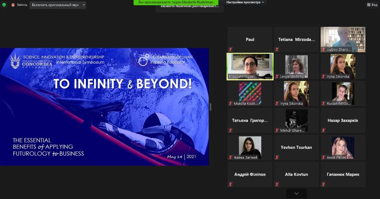Screen dimensions: 380x199
Task: Select Татьяна Григор's participant tile
Action: click(x=250, y=120)
